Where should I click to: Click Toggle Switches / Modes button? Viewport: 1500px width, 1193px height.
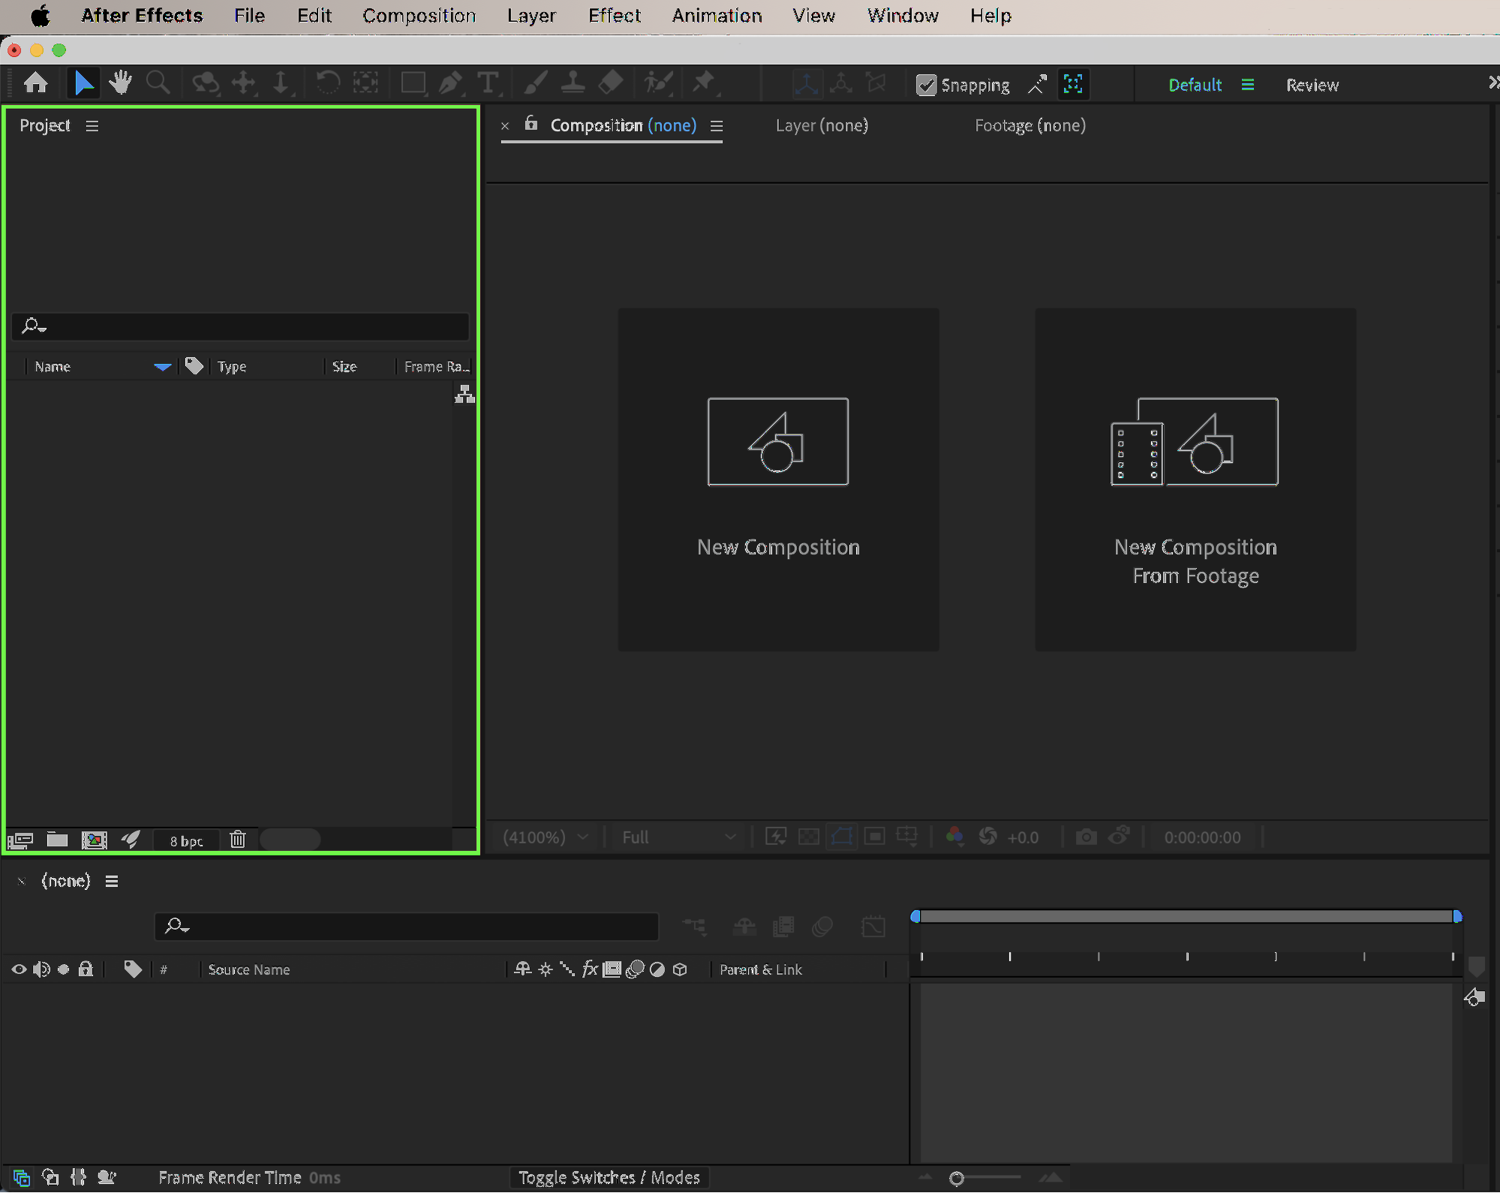pyautogui.click(x=609, y=1177)
